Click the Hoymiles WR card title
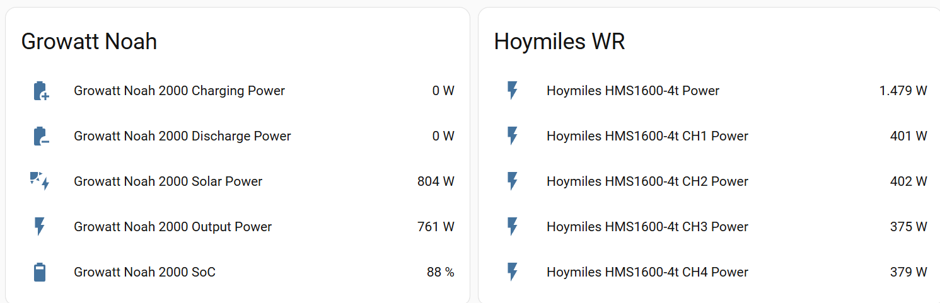The height and width of the screenshot is (303, 940). (559, 42)
